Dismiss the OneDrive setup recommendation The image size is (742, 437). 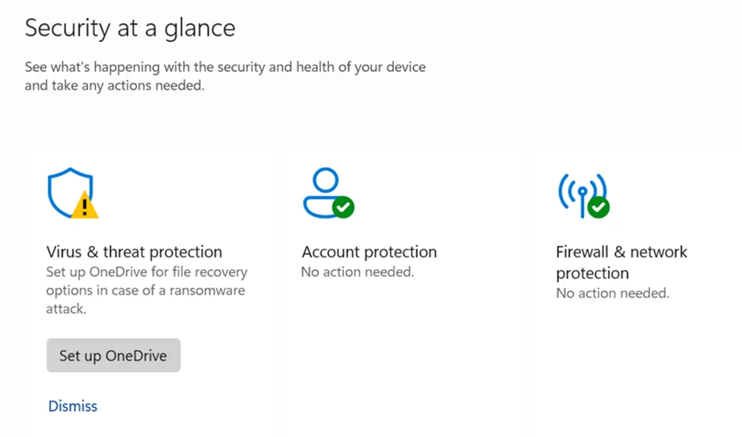click(x=73, y=406)
